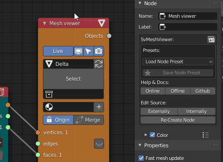Toggle the Merge option
Viewport: 223px width, 162px height.
88,120
